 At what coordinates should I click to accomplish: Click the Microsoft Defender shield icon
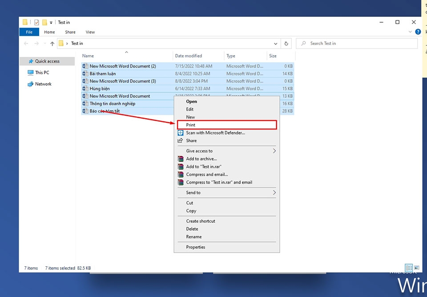(180, 133)
